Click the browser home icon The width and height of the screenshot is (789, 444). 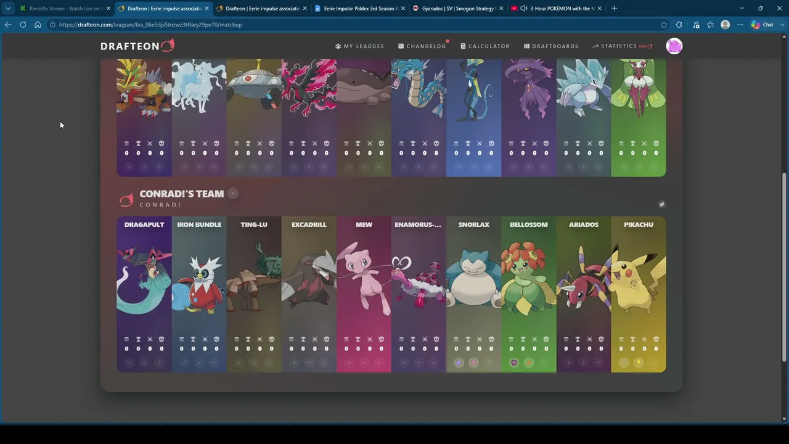coord(38,25)
